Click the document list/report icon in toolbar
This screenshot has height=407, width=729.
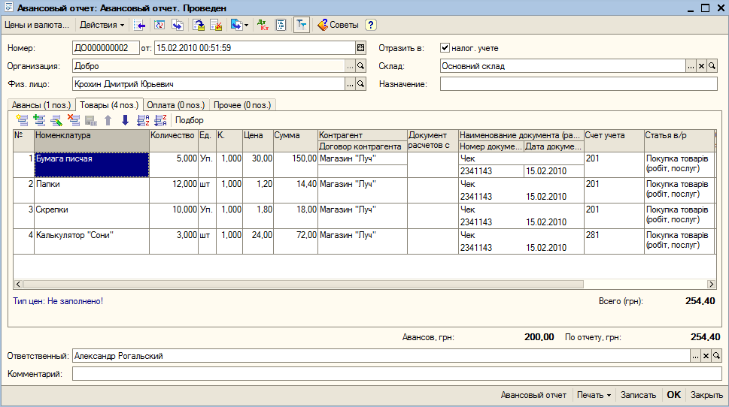[x=281, y=25]
